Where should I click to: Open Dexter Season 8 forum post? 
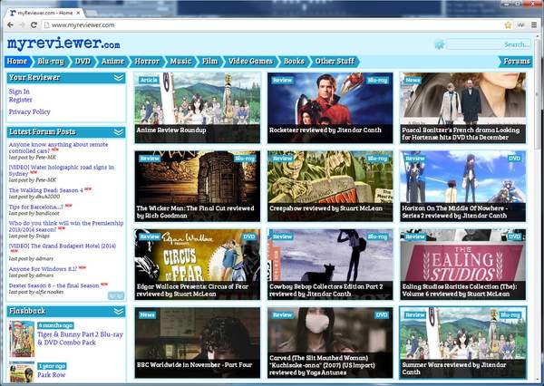54,285
